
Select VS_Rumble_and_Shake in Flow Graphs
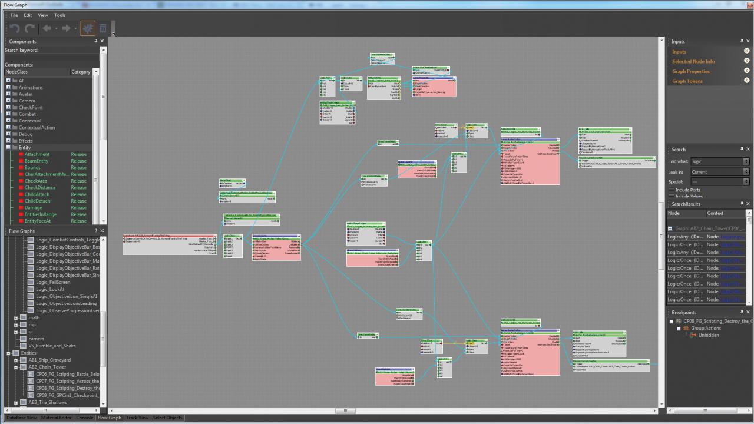52,346
